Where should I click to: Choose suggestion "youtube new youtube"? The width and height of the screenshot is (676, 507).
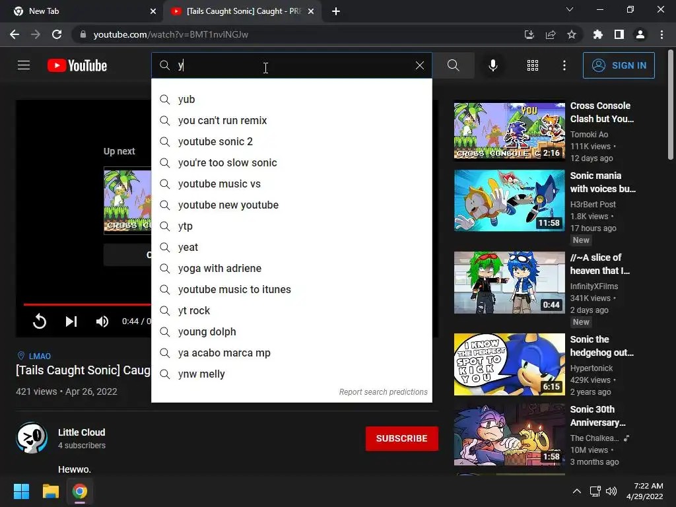point(291,205)
